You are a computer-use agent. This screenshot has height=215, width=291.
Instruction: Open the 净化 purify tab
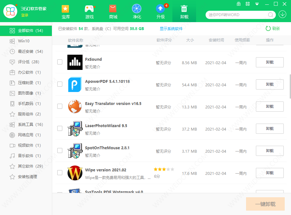tap(137, 12)
